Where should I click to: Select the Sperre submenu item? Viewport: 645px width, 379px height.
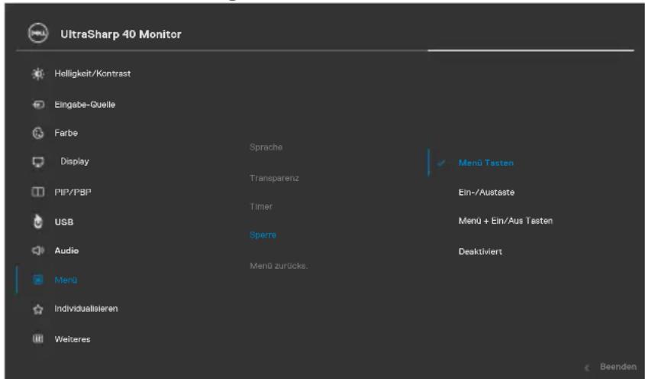coord(263,235)
